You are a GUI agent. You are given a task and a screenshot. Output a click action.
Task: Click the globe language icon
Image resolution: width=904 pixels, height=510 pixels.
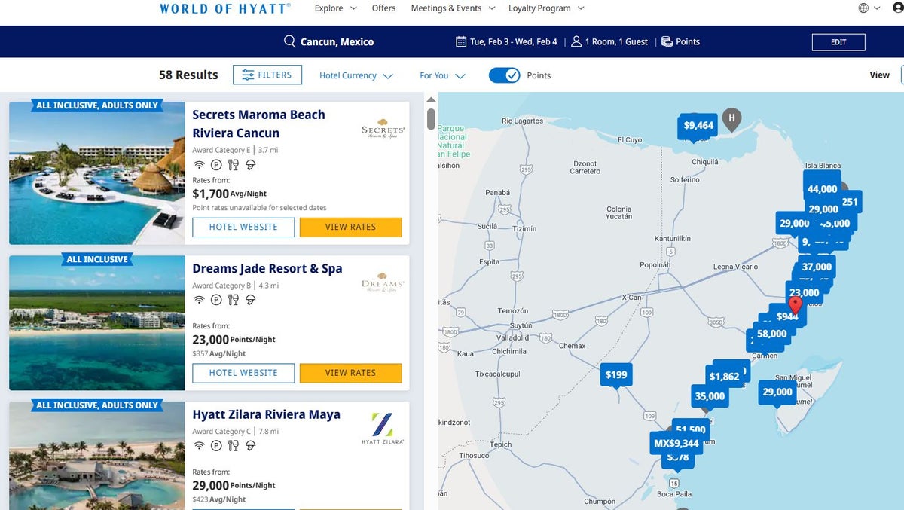[x=863, y=8]
